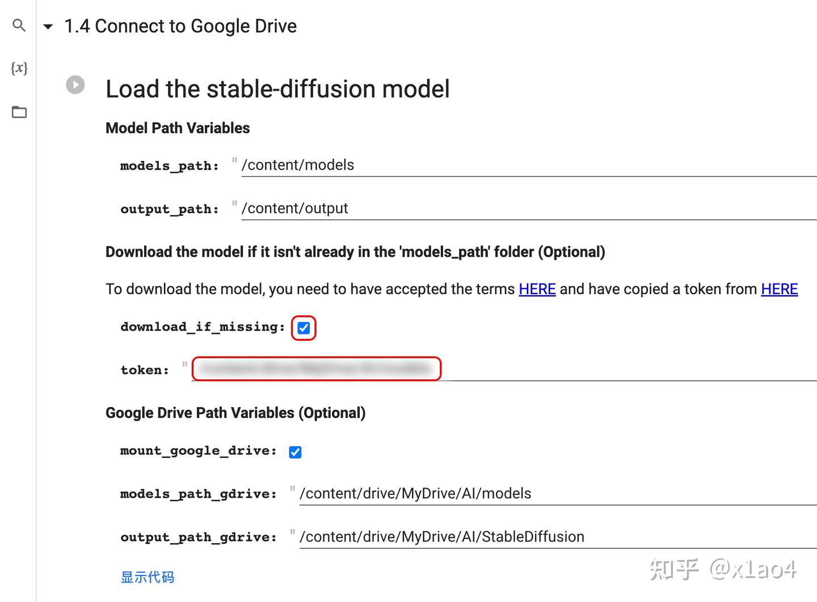Click the Model Path Variables heading
817x602 pixels.
(x=178, y=128)
